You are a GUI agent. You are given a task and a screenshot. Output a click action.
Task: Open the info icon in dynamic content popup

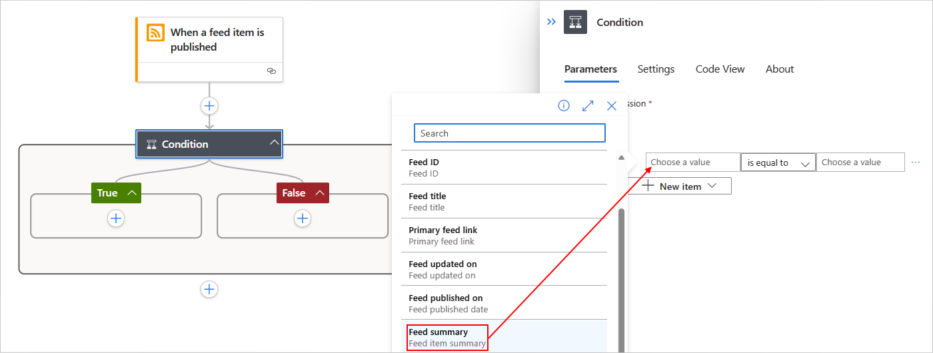click(564, 106)
